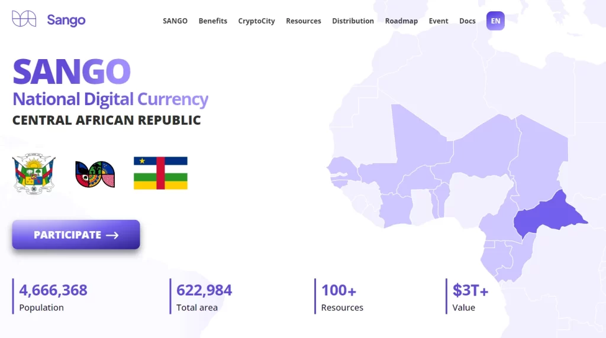Open the Docs link
Image resolution: width=606 pixels, height=338 pixels.
coord(468,21)
